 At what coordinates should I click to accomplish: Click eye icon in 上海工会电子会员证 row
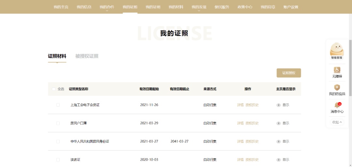tap(278, 105)
